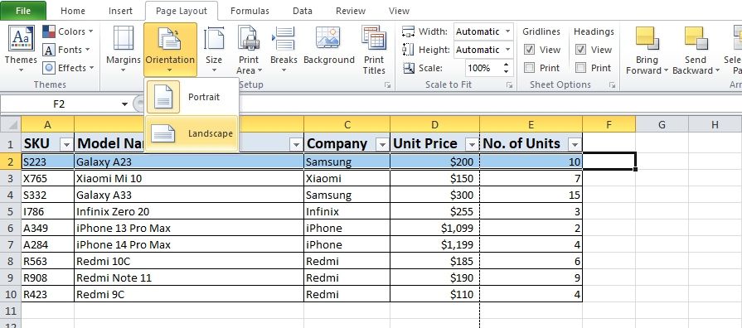742x328 pixels.
Task: Open No. of Units filter dropdown
Action: click(x=575, y=144)
